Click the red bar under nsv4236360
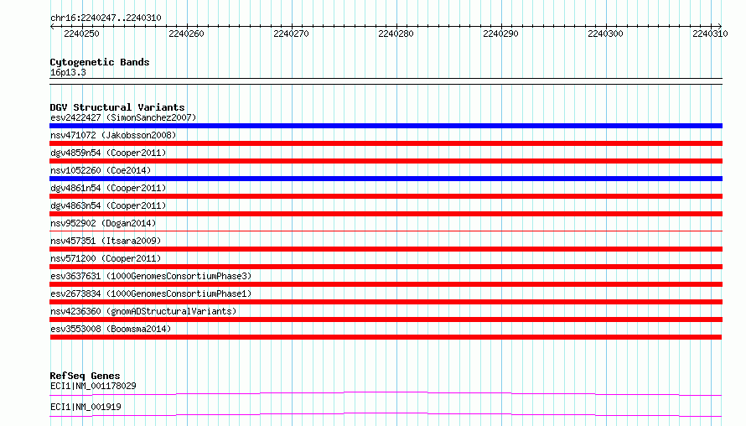Image resolution: width=746 pixels, height=426 pixels. [386, 319]
